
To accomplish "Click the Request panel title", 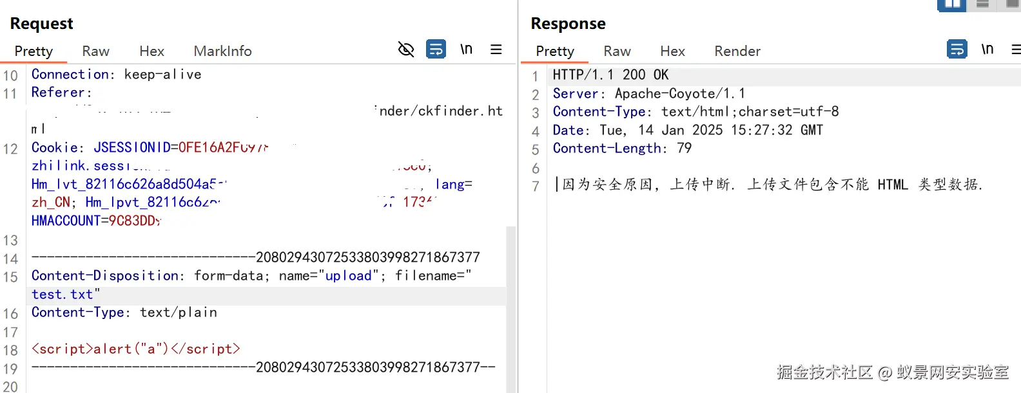I will 42,24.
